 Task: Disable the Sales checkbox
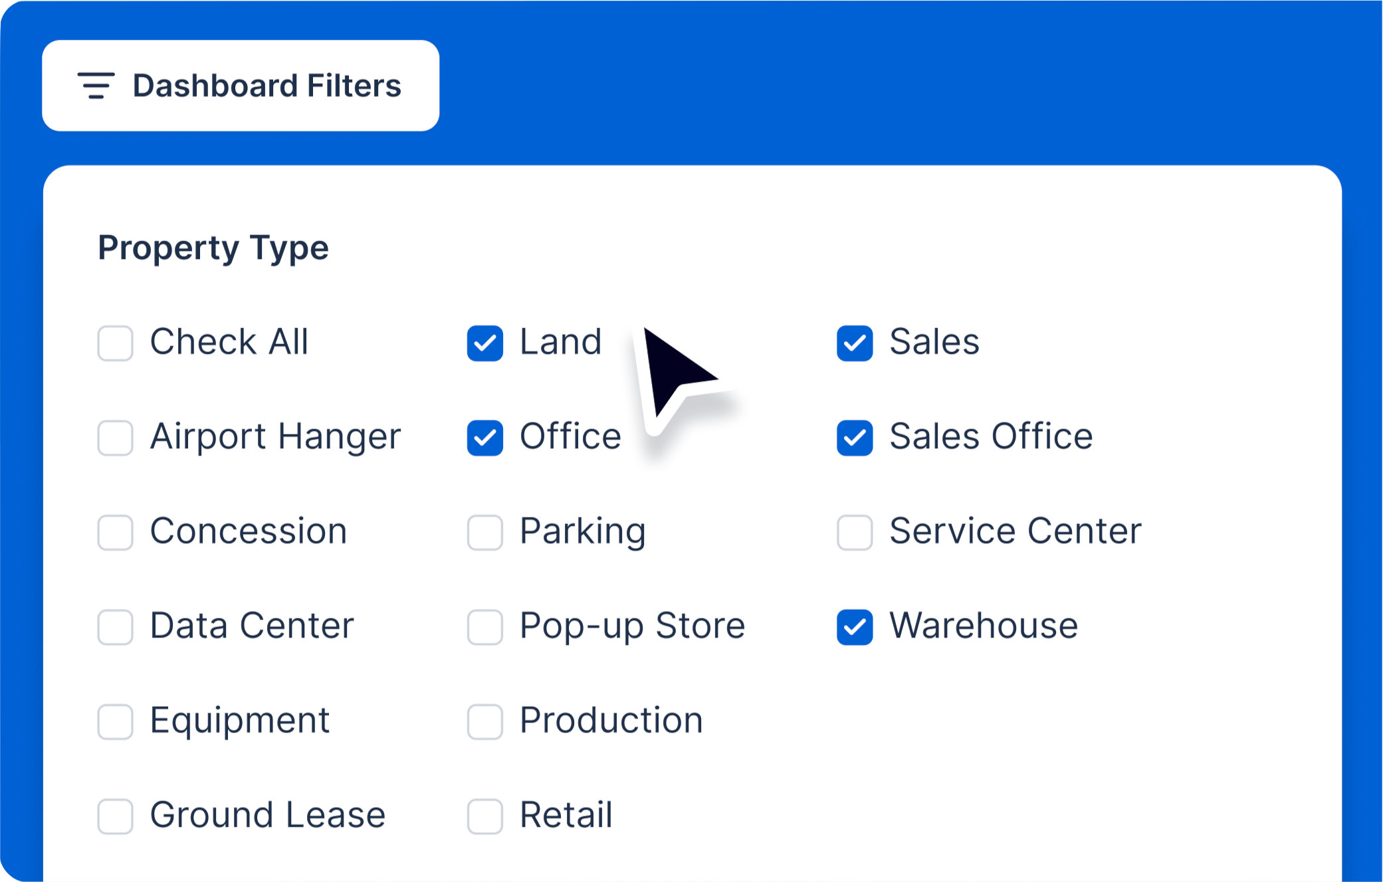pyautogui.click(x=854, y=343)
